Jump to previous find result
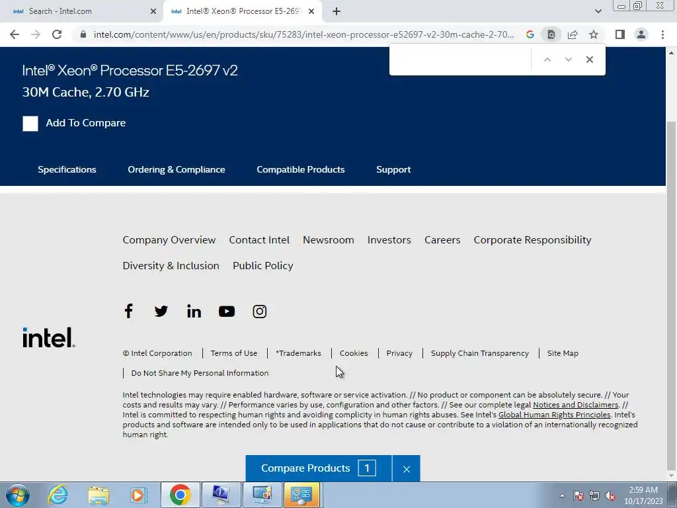This screenshot has height=508, width=677. point(547,60)
